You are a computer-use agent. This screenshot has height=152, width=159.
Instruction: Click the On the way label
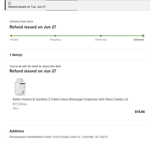pyautogui.click(x=101, y=40)
